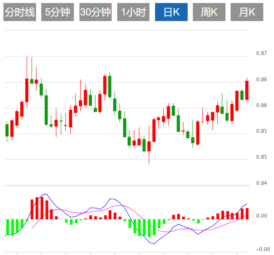The height and width of the screenshot is (255, 274).
Task: Open the 1小时 chart tab
Action: pos(133,12)
